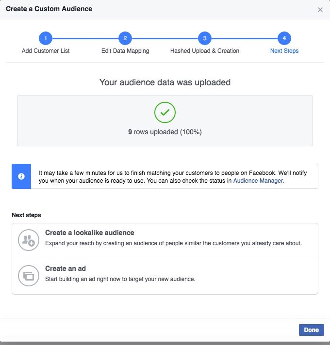Open the Audience Manager link

(258, 180)
